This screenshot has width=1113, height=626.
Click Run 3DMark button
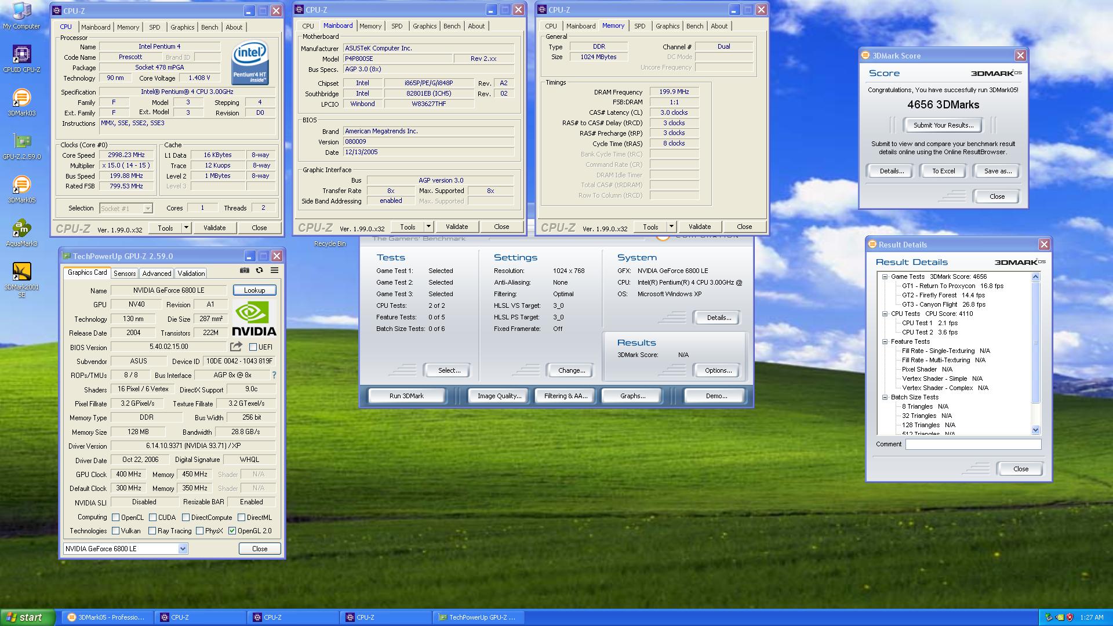point(406,396)
